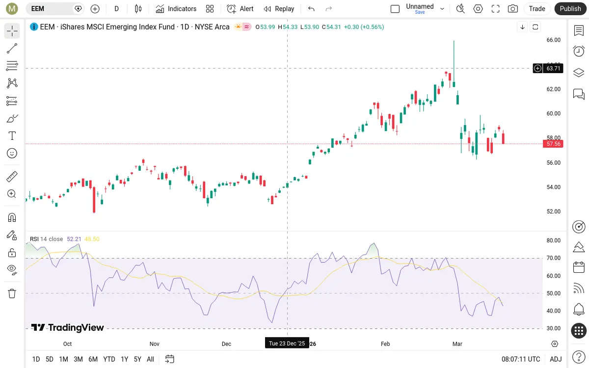Add a symbol to compare

[x=95, y=9]
